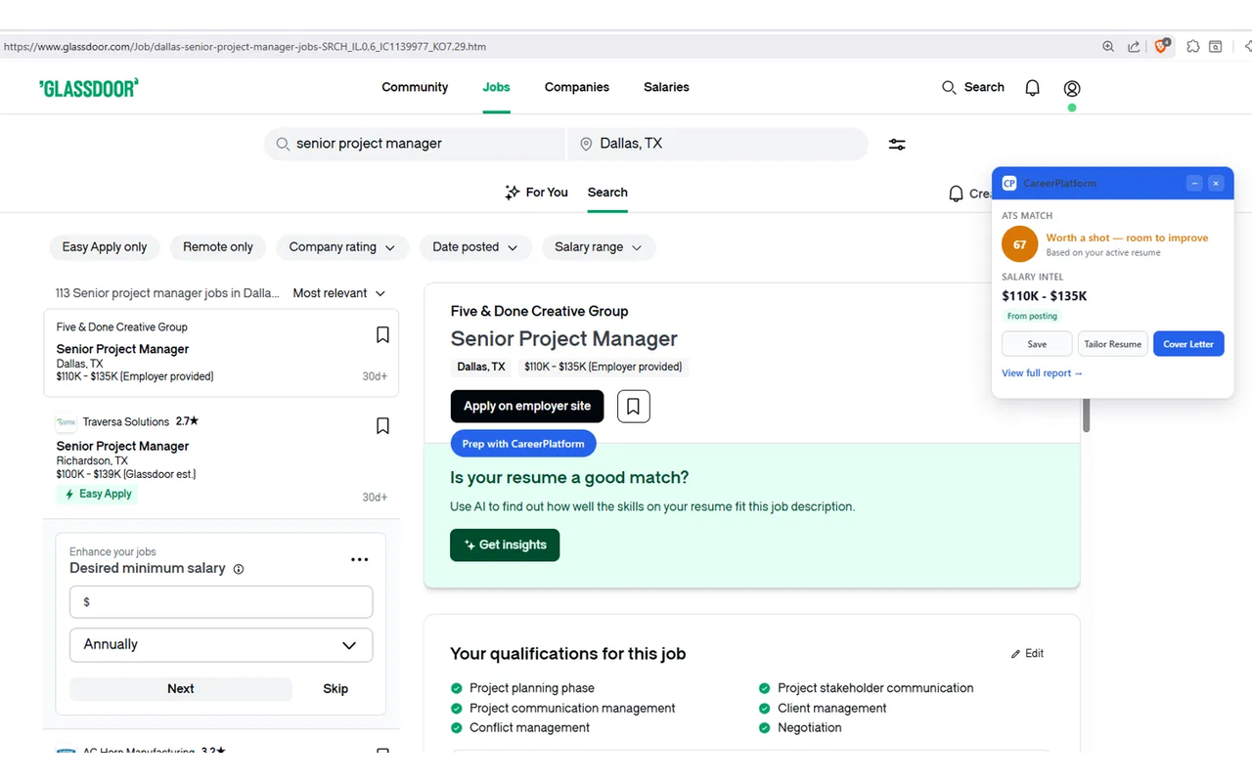Viewport: 1252px width, 782px height.
Task: Toggle Client management qualification check
Action: pos(765,708)
